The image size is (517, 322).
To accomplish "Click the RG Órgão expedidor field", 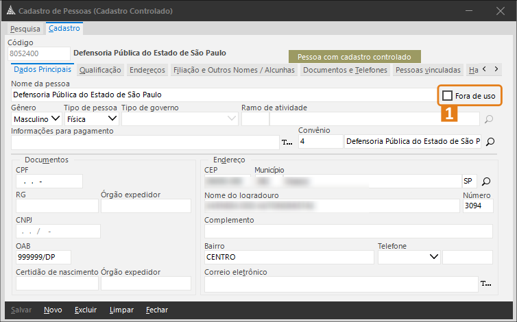I will [146, 206].
